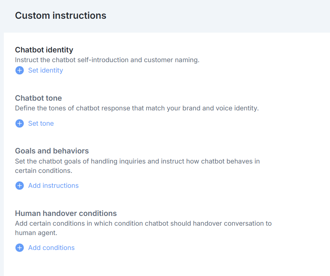The image size is (330, 276).
Task: Select the Chatbot identity heading
Action: [x=44, y=50]
